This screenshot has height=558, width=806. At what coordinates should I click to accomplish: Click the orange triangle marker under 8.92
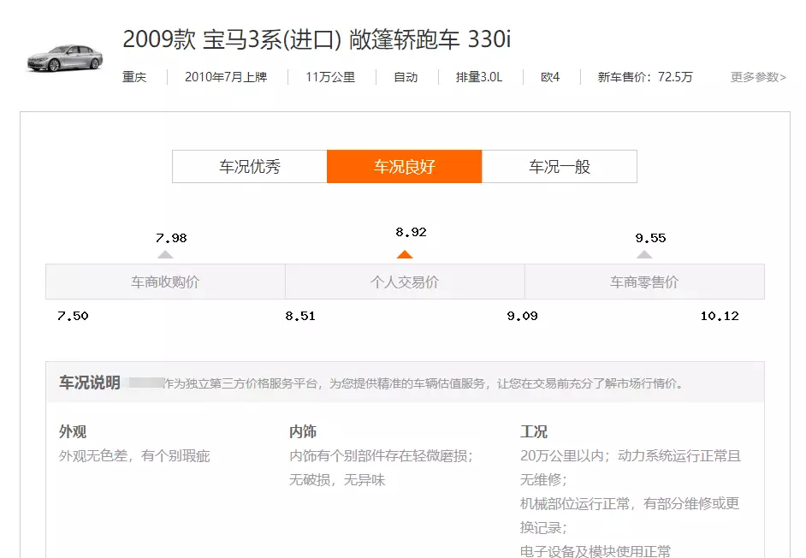405,254
